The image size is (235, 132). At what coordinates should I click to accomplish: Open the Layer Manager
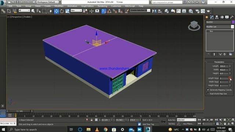point(166,11)
